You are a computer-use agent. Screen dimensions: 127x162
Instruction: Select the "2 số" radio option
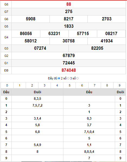[68, 78]
